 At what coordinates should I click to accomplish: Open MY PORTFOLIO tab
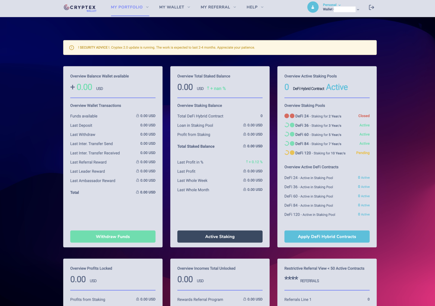click(x=127, y=7)
